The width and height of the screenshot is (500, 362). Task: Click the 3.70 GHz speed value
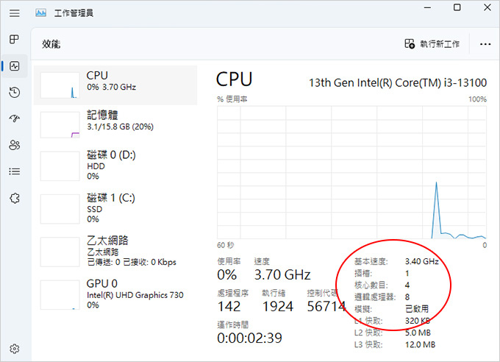coord(282,275)
